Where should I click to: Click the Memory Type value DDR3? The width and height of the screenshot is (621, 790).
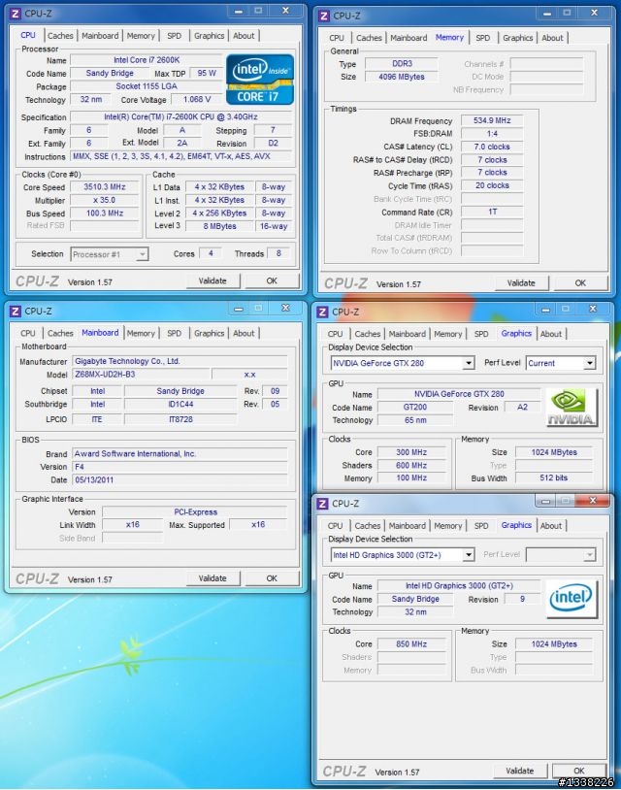[402, 63]
